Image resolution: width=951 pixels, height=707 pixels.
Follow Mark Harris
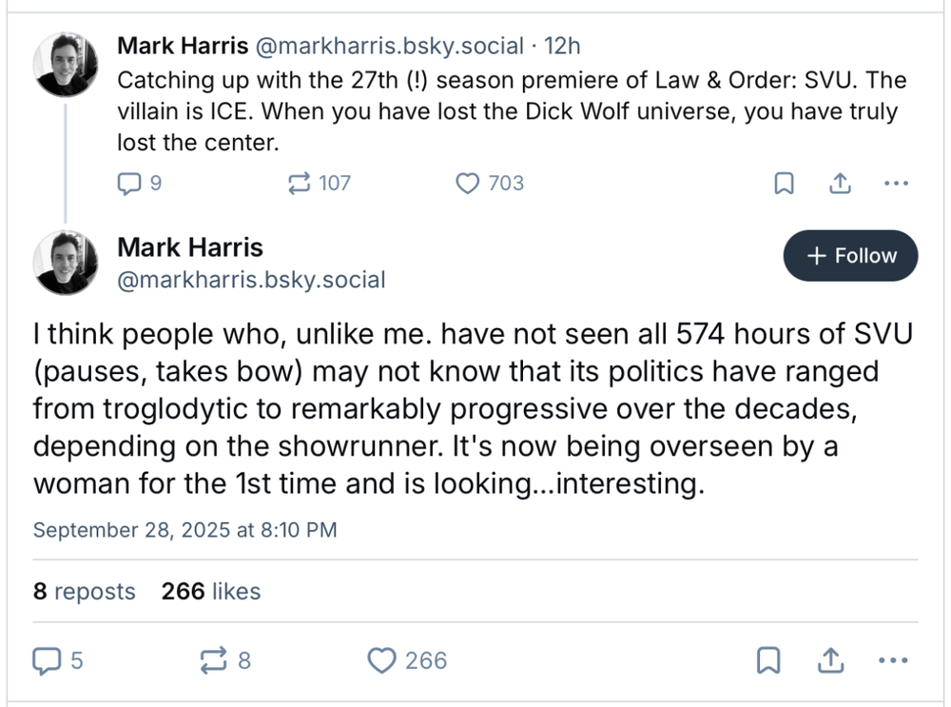[850, 255]
